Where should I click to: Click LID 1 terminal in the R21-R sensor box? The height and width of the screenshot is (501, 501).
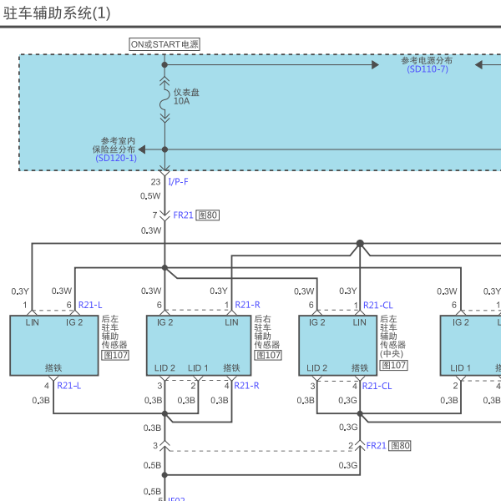click(198, 368)
